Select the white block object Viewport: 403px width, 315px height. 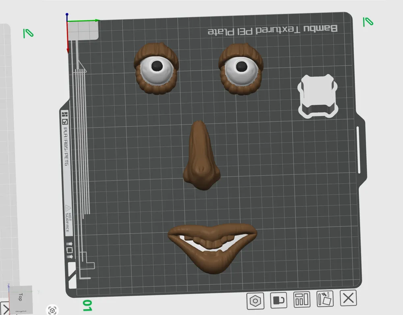point(318,96)
